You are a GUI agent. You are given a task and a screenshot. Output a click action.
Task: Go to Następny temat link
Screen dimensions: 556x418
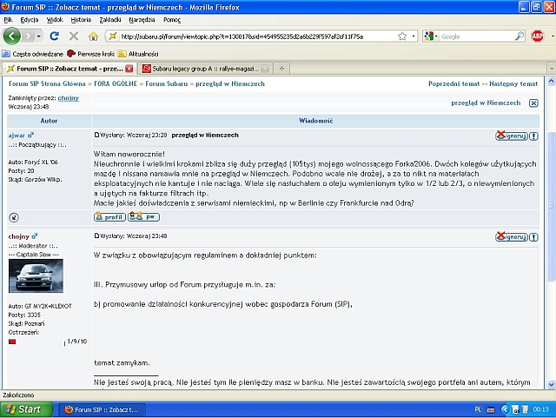coord(512,83)
